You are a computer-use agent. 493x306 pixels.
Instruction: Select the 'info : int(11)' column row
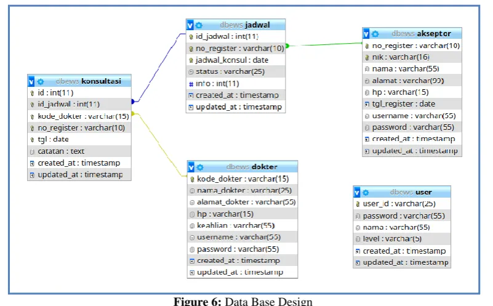pyautogui.click(x=236, y=84)
